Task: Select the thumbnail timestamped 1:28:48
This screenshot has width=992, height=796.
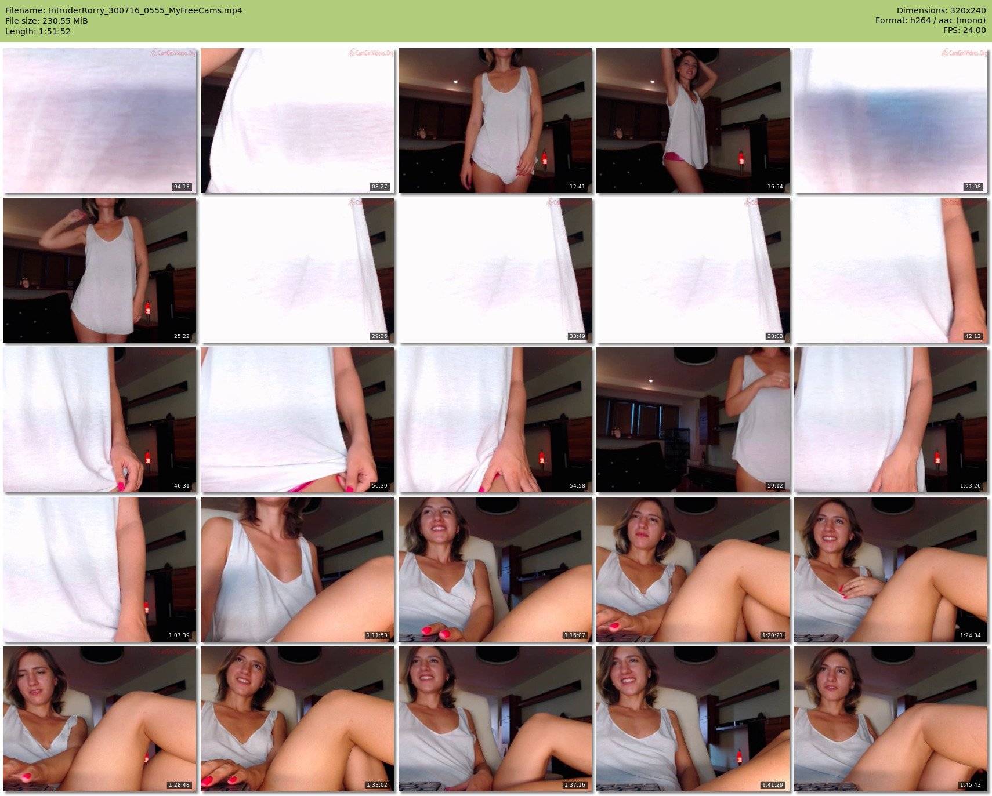Action: [x=100, y=719]
